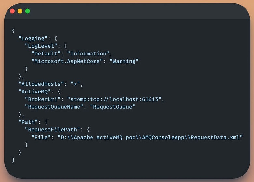This screenshot has width=254, height=182.
Task: Click the "AllowedHosts" key
Action: (41, 84)
